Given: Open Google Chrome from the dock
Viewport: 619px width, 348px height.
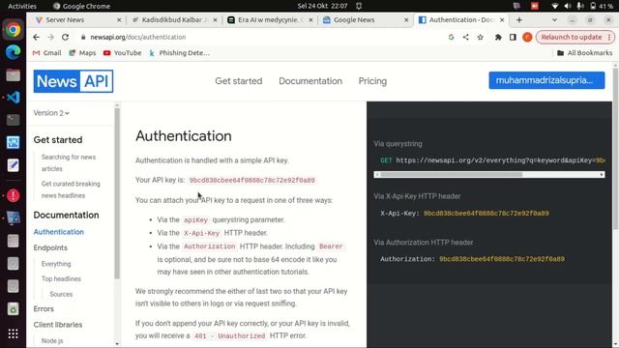Looking at the screenshot, I should (13, 30).
